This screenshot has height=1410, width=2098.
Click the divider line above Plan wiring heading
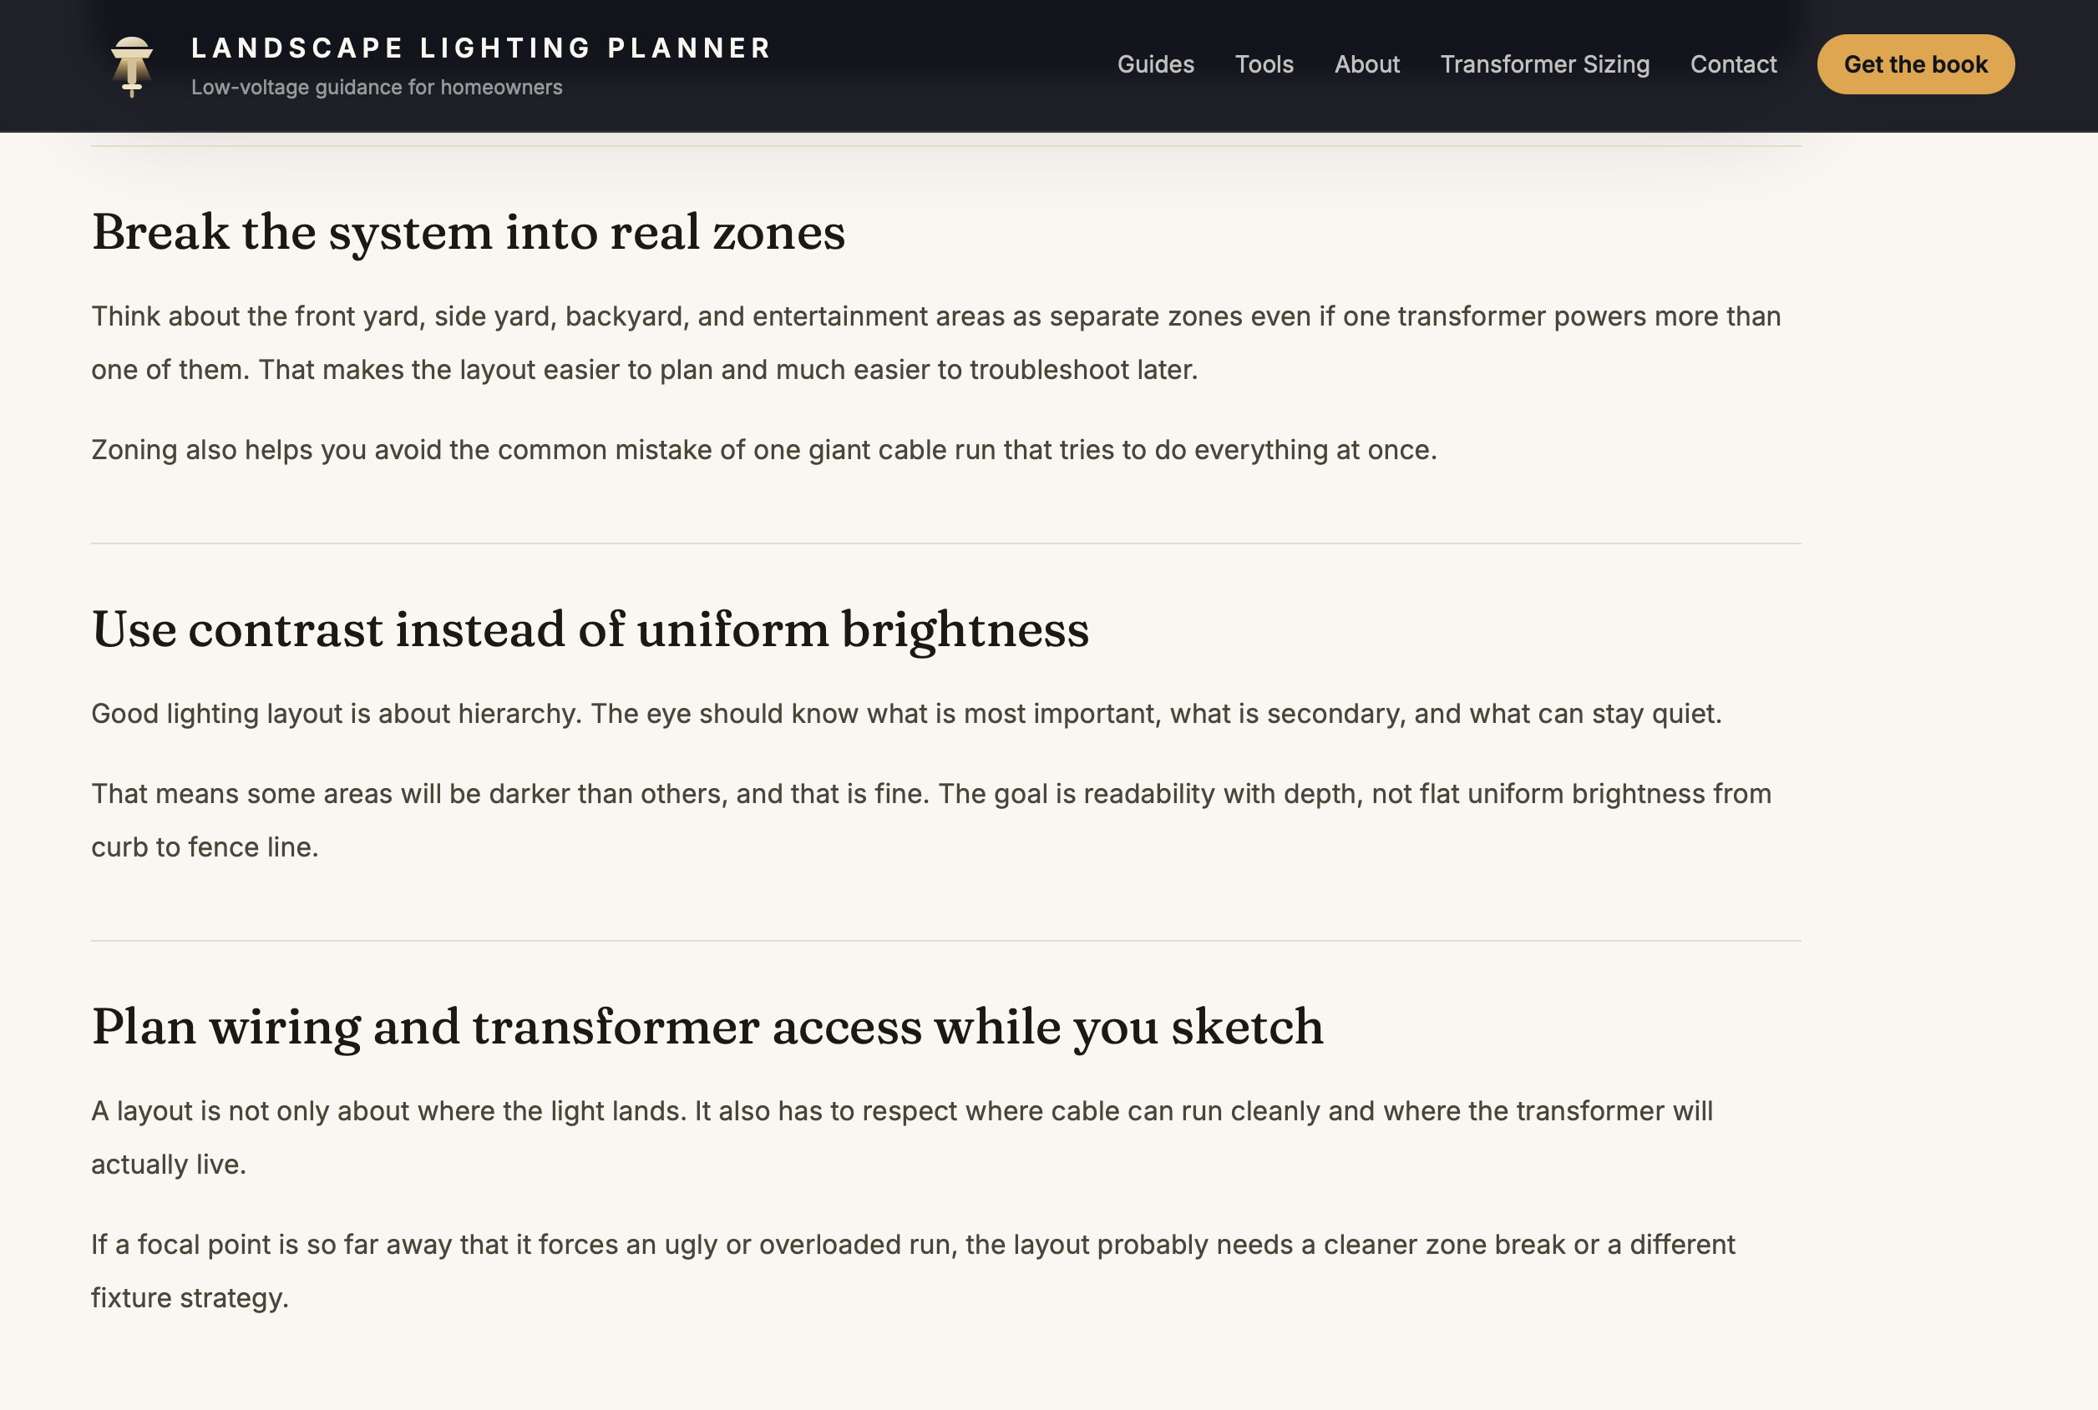click(945, 941)
